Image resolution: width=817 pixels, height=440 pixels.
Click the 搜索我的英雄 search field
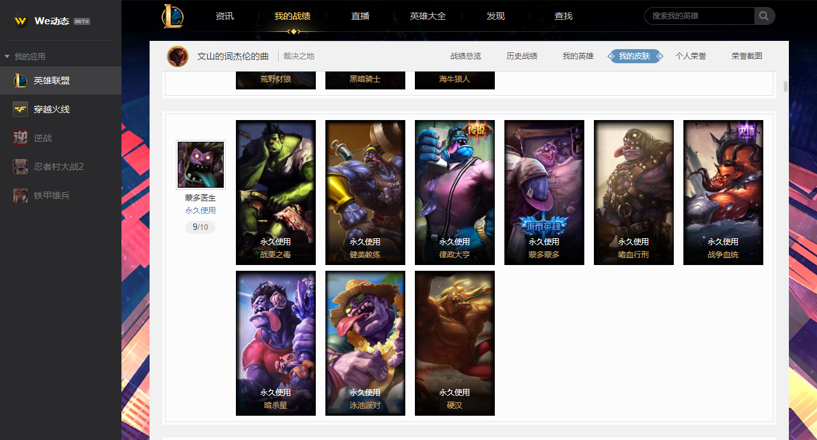coord(700,16)
